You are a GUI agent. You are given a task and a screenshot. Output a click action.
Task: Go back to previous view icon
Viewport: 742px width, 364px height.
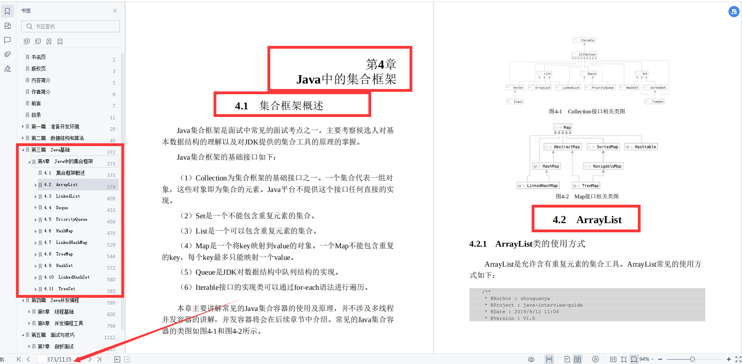(117, 359)
